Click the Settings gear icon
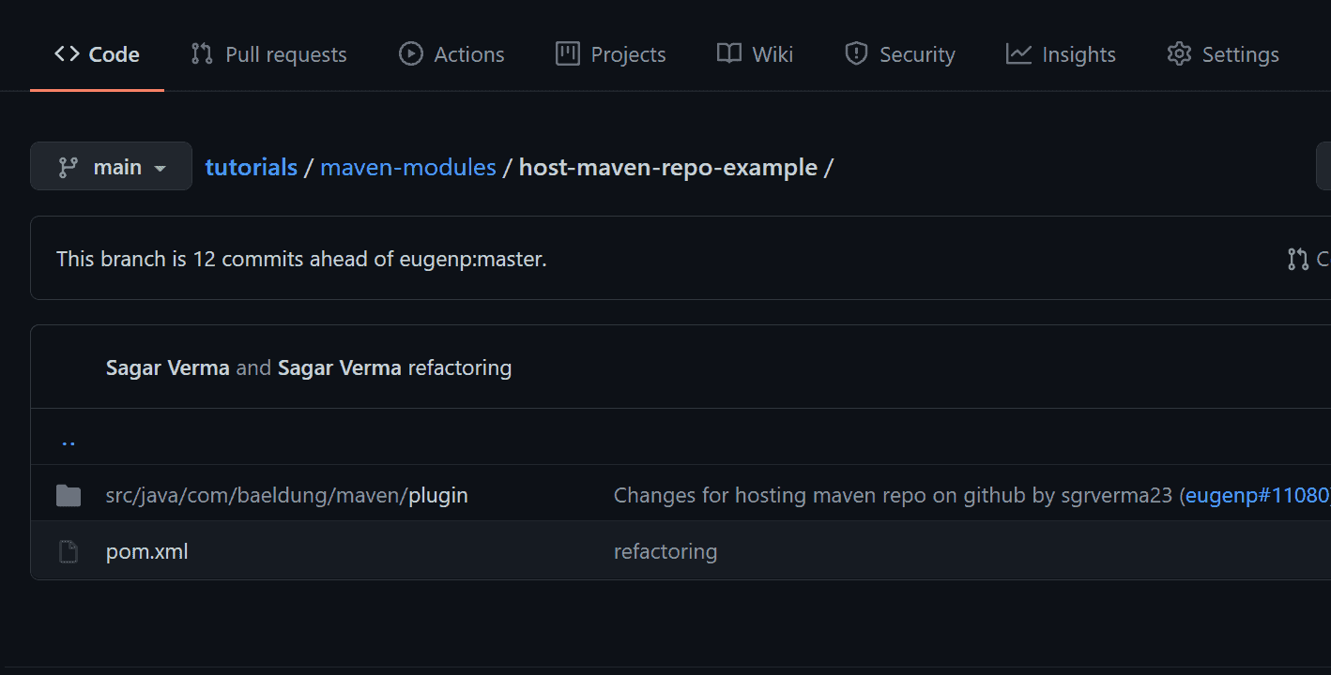 1179,53
